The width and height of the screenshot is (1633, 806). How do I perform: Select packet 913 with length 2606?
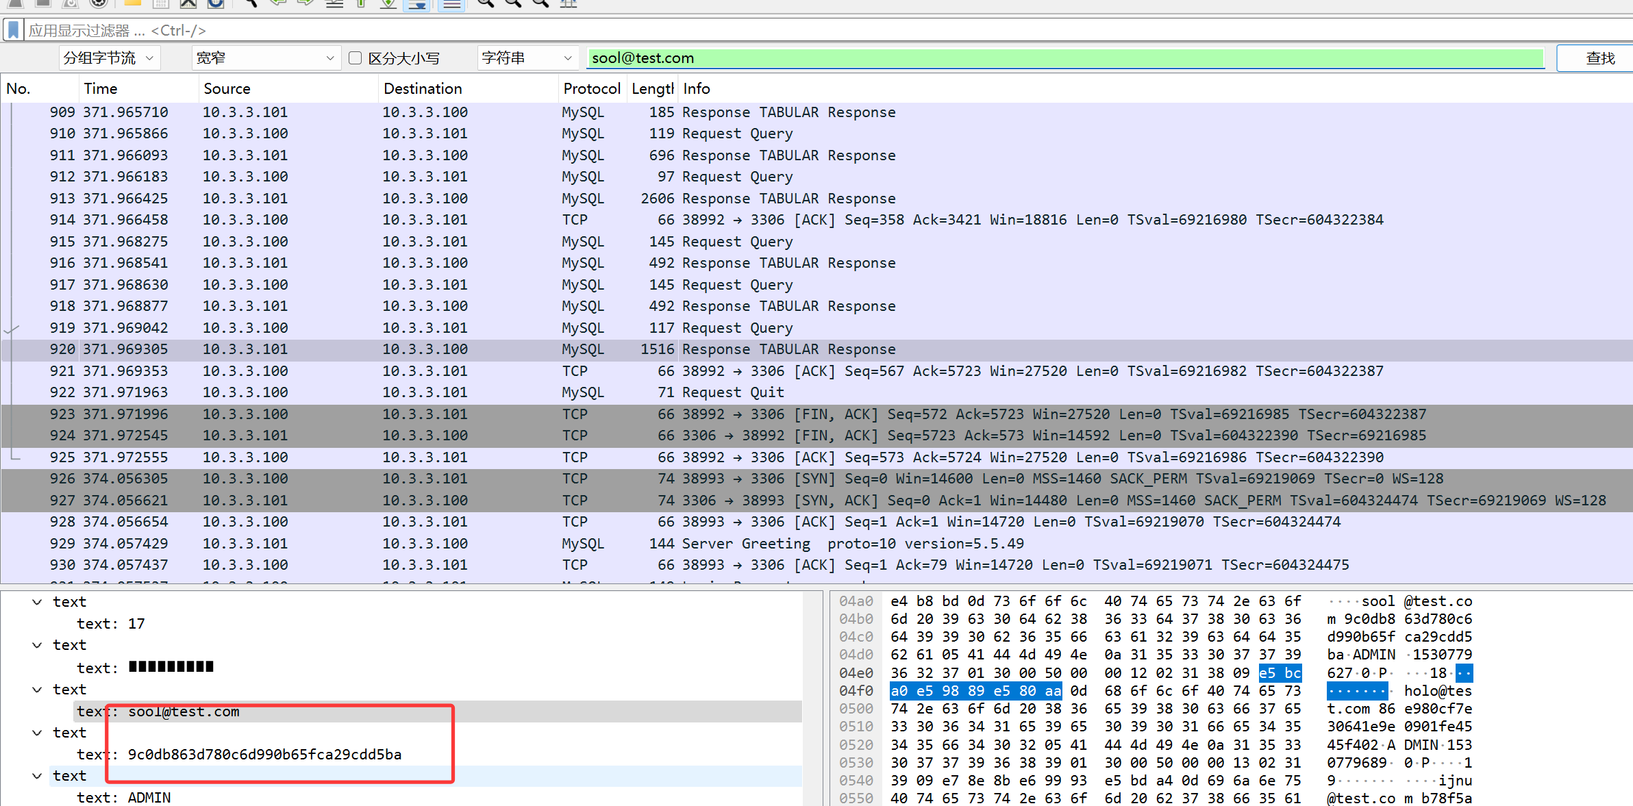pyautogui.click(x=816, y=199)
